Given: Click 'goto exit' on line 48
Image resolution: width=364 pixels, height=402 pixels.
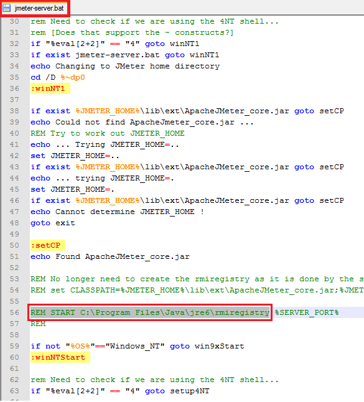Looking at the screenshot, I should coord(53,223).
